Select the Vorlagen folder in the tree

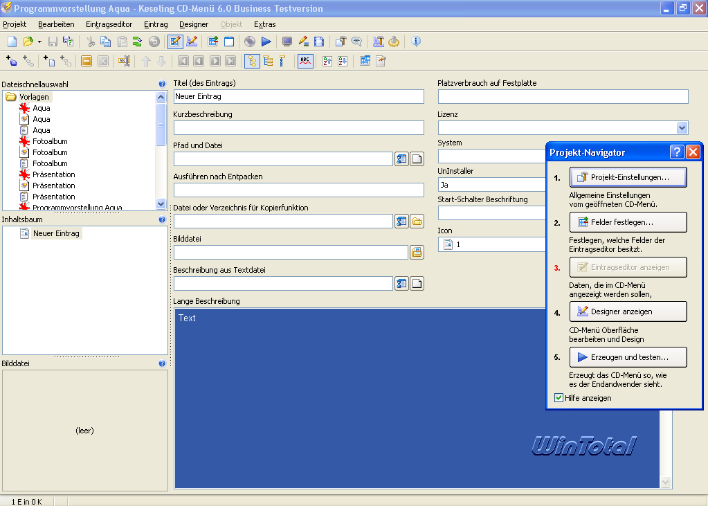[34, 97]
